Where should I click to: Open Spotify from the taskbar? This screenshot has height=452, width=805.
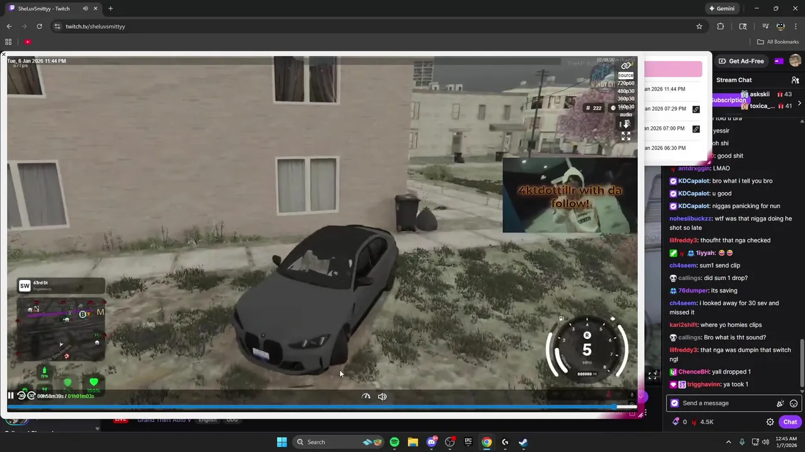pos(394,442)
